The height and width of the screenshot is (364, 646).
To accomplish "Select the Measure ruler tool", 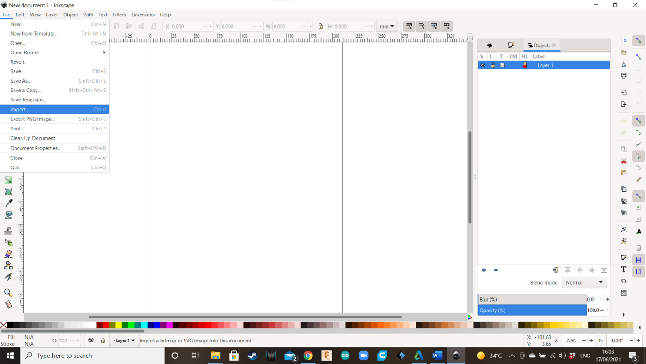I will click(x=8, y=304).
